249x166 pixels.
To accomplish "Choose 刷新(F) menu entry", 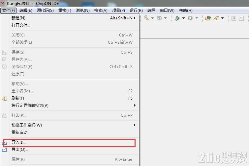I will 74,98.
